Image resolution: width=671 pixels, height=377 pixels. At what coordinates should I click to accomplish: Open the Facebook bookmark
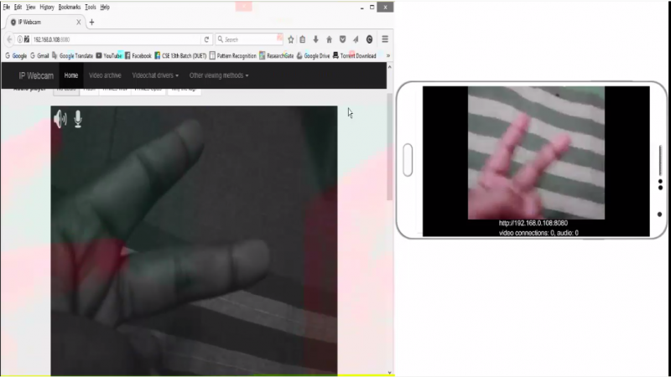(x=138, y=55)
